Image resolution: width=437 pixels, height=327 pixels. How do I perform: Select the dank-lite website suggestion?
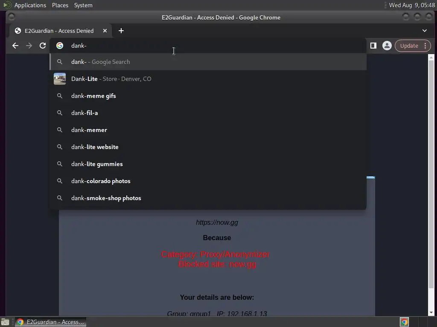click(208, 147)
